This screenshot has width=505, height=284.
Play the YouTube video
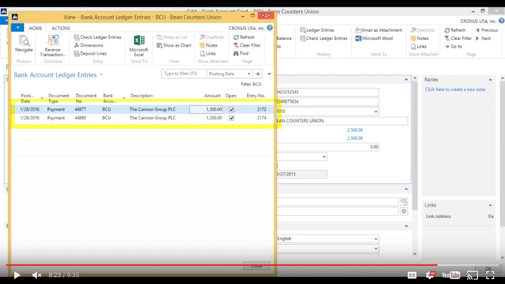pyautogui.click(x=17, y=275)
